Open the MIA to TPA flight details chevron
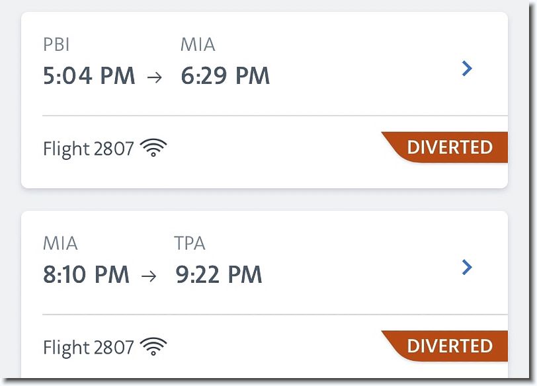The height and width of the screenshot is (386, 537). (467, 267)
